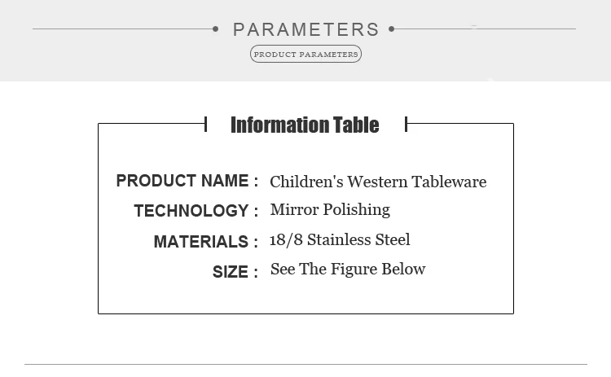Viewport: 611px width, 377px height.
Task: Click the PRODUCT PARAMETERS pill badge
Action: pyautogui.click(x=305, y=55)
